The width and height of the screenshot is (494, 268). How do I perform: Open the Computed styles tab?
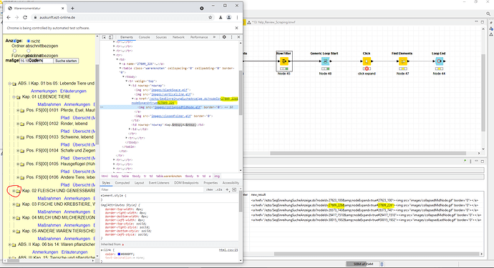pos(122,183)
